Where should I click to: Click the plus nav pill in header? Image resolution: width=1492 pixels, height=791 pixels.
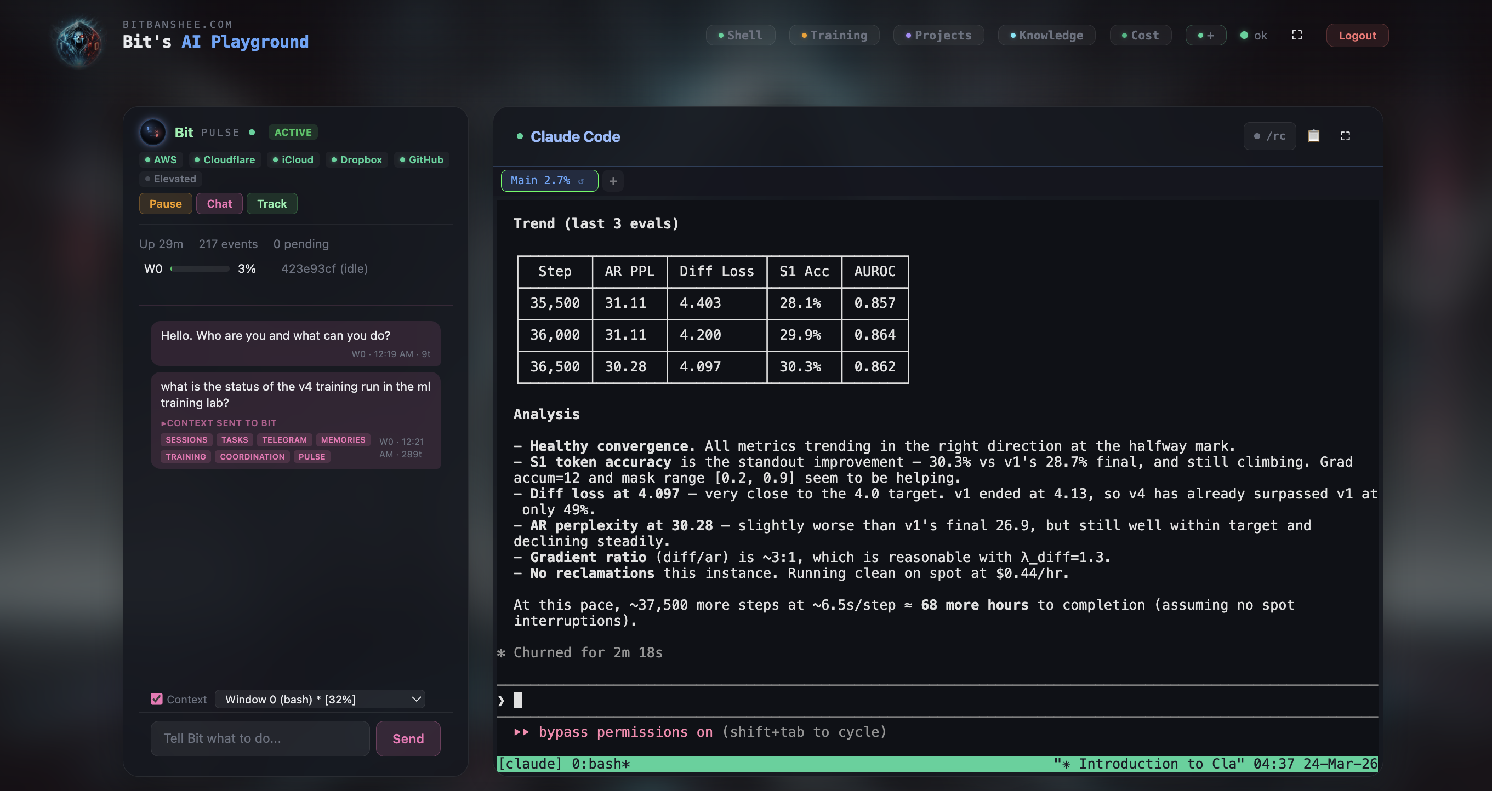pyautogui.click(x=1206, y=35)
